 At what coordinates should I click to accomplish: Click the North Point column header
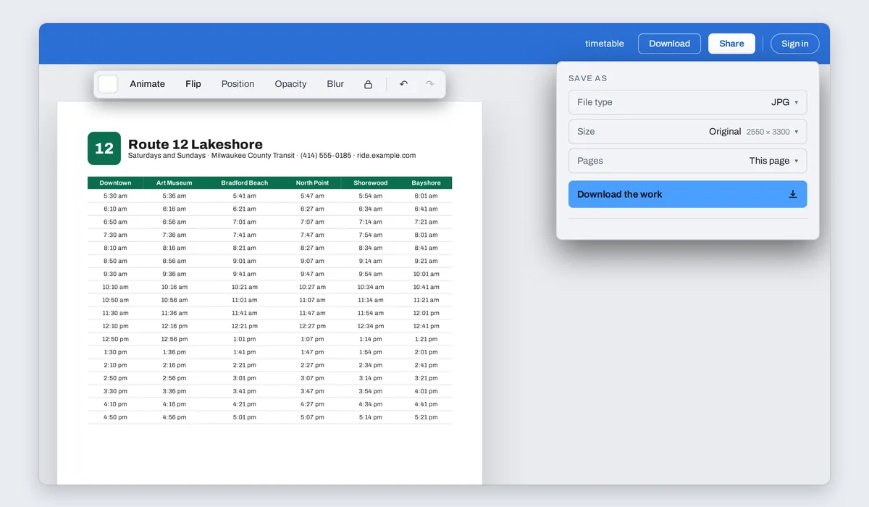[x=313, y=183]
